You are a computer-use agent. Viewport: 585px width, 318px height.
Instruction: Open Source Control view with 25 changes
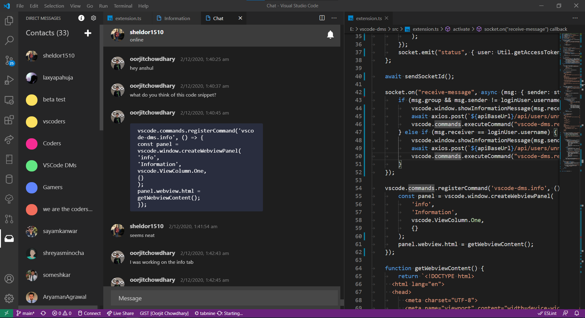tap(9, 60)
